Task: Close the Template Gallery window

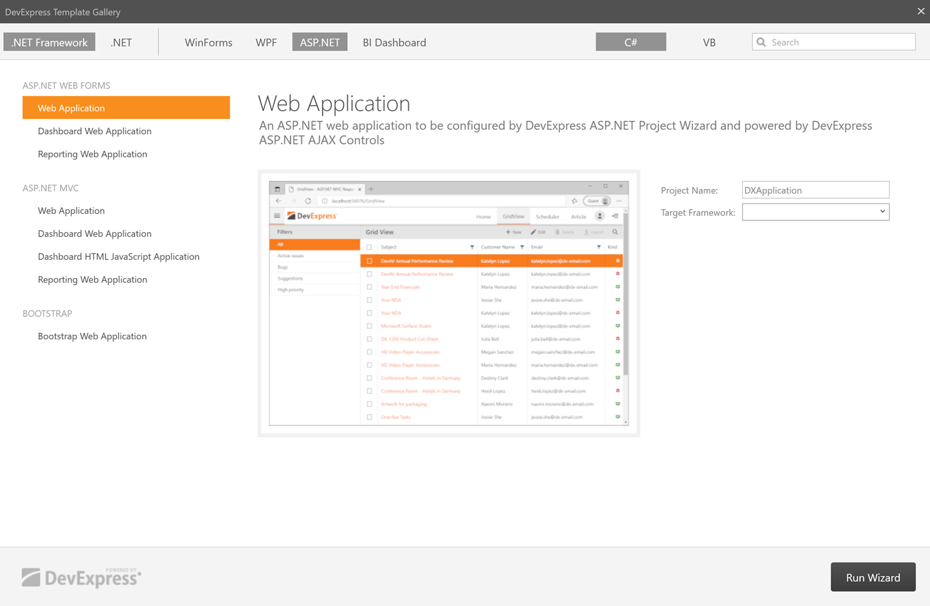Action: [920, 11]
